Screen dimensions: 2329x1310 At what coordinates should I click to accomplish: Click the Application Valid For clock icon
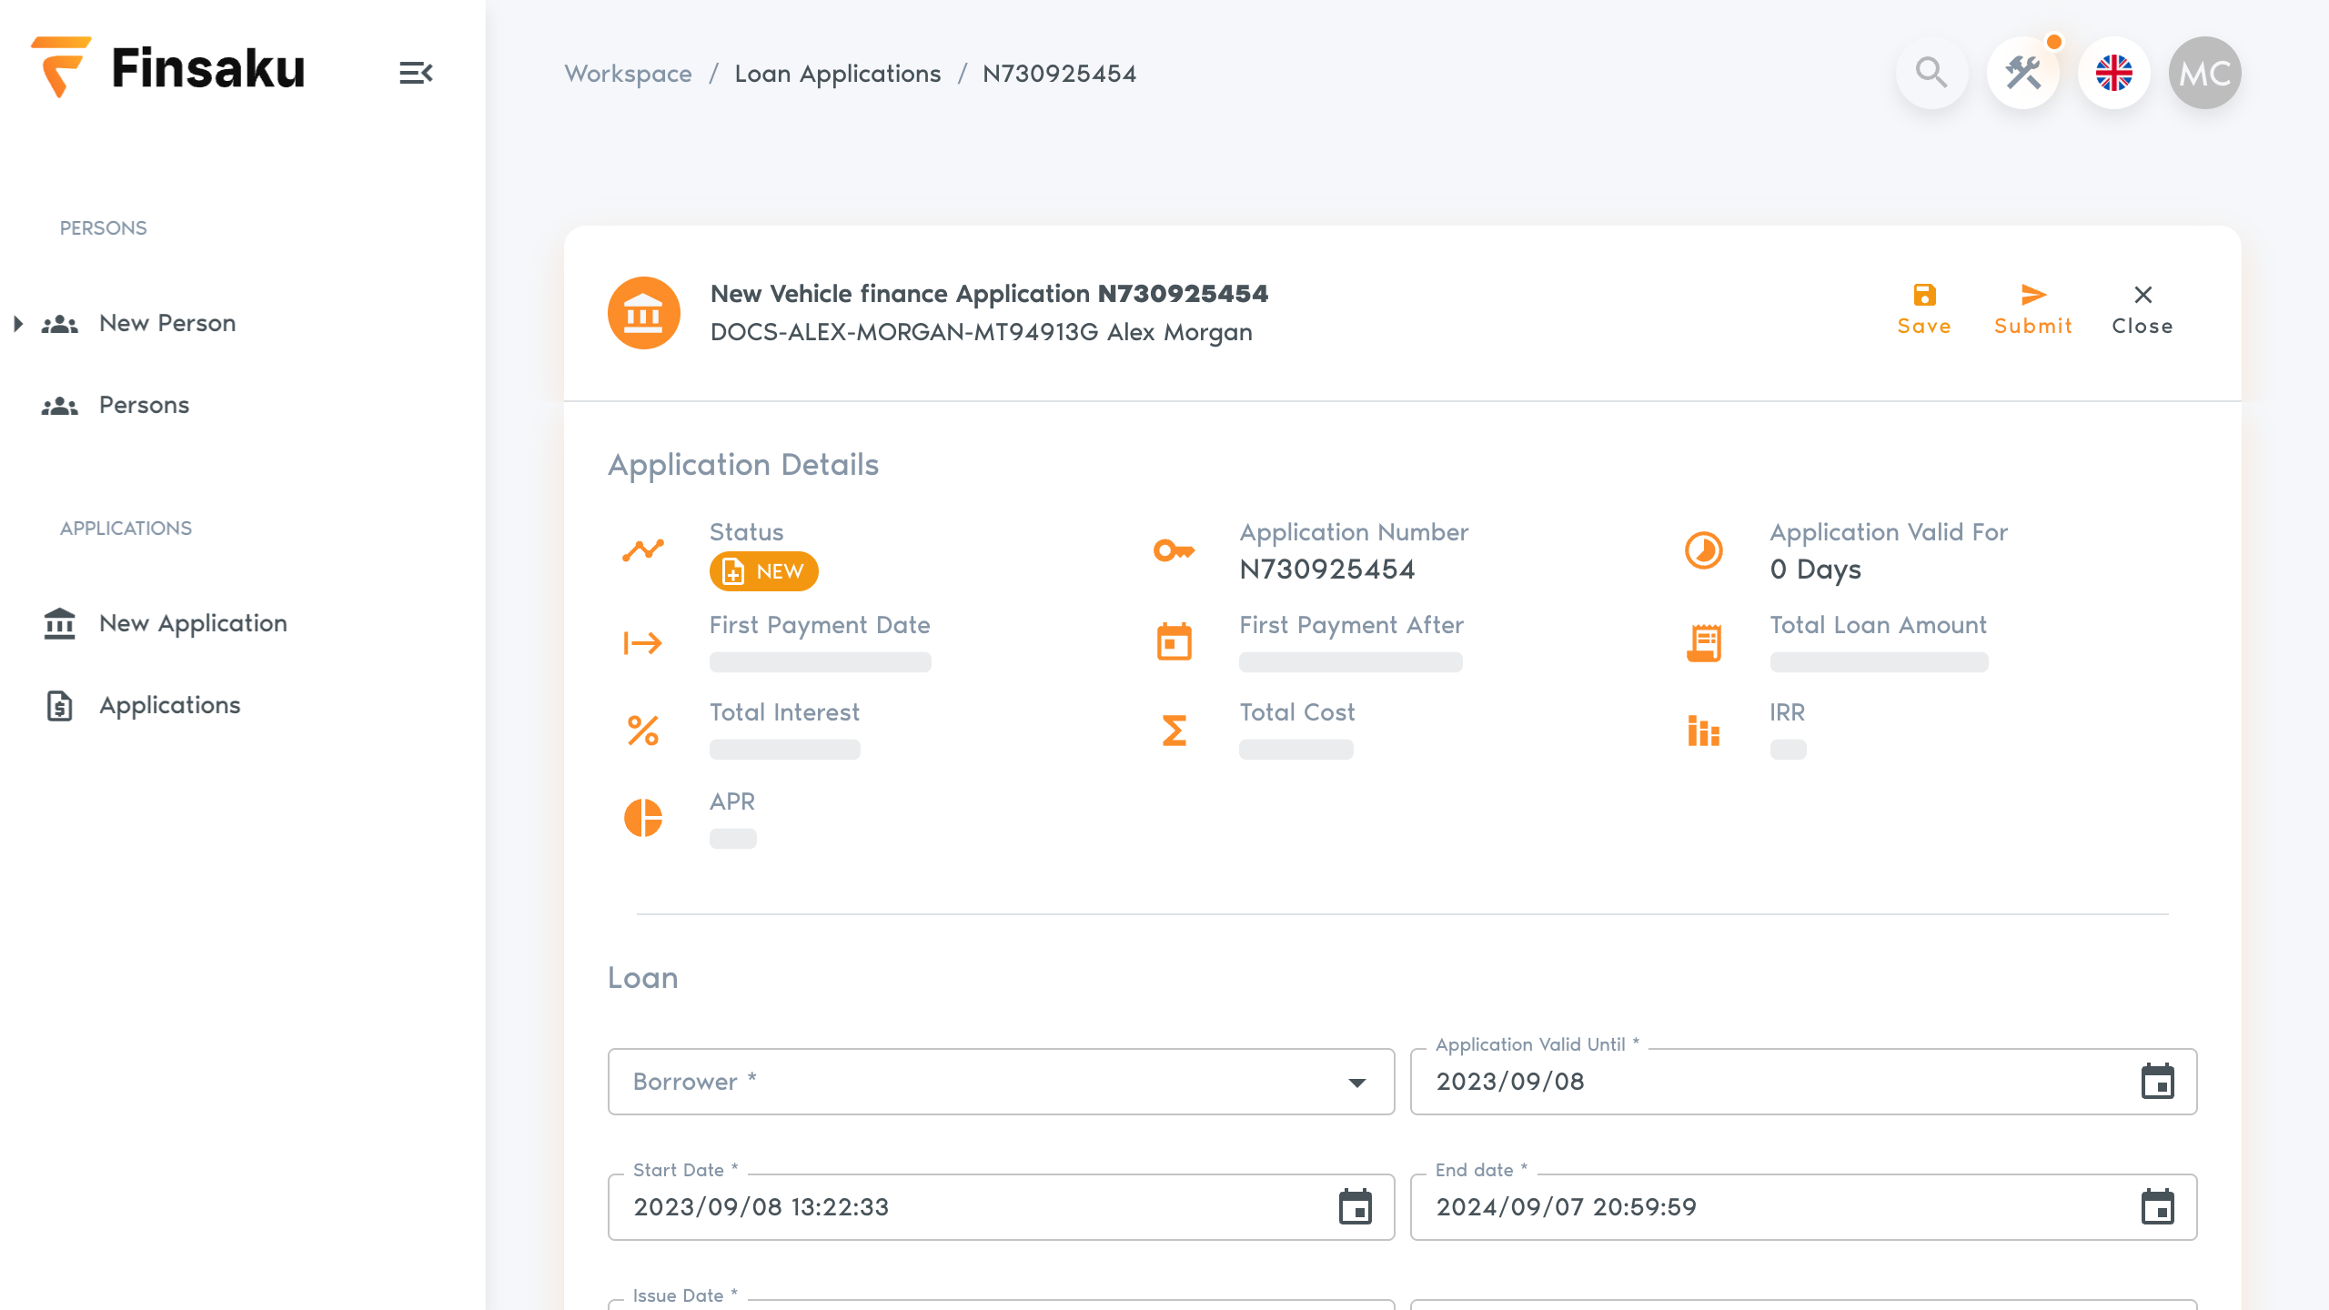pyautogui.click(x=1704, y=550)
